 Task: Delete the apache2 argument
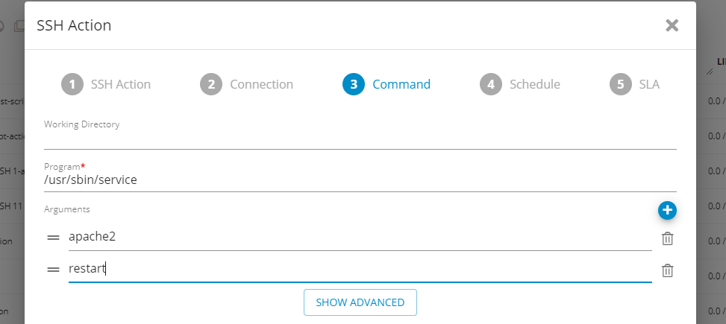click(x=668, y=238)
